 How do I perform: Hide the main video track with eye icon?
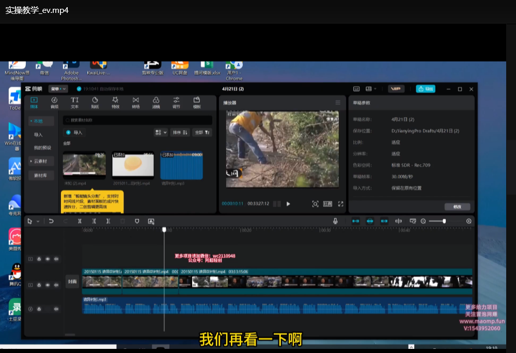48,285
